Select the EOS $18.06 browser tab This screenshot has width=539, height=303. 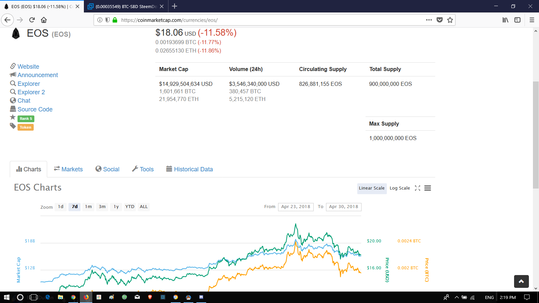pos(42,6)
